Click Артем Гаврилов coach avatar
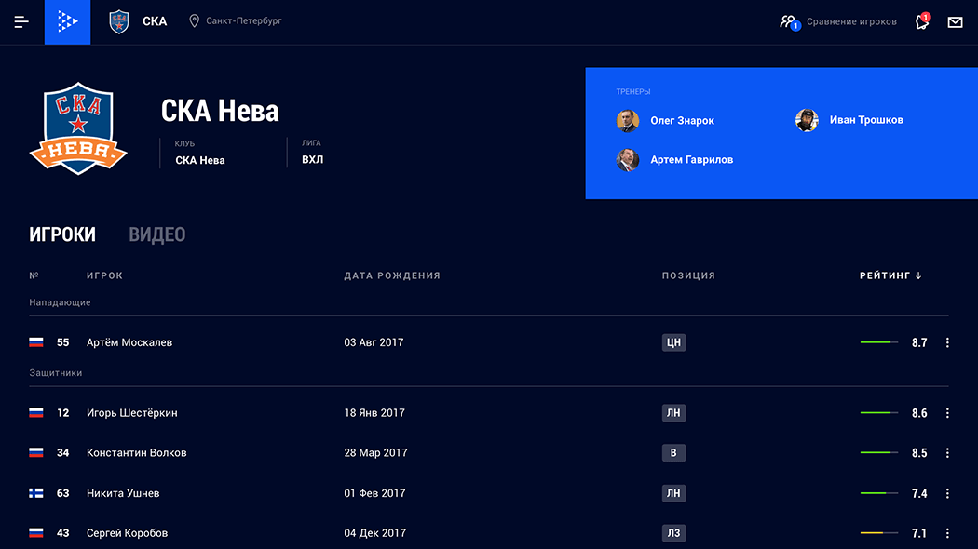 click(x=628, y=160)
